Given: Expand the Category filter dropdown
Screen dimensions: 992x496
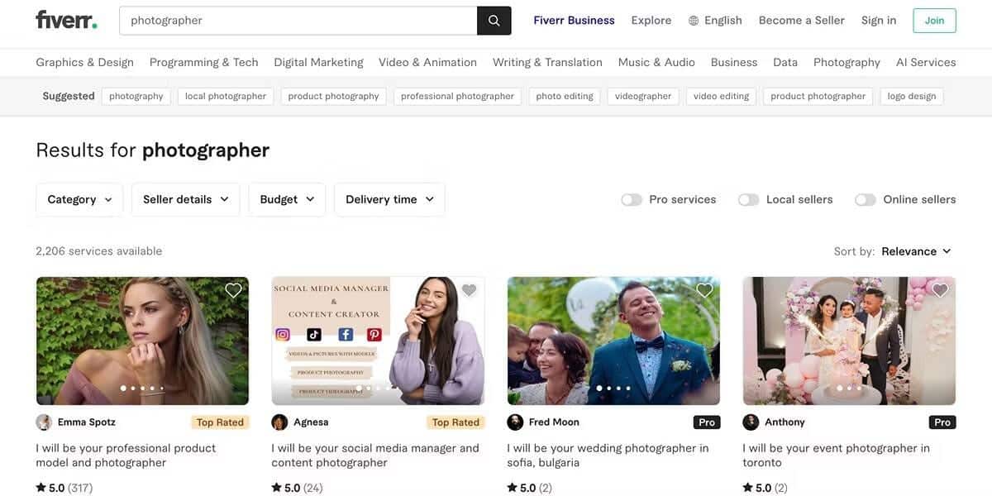Looking at the screenshot, I should (79, 199).
